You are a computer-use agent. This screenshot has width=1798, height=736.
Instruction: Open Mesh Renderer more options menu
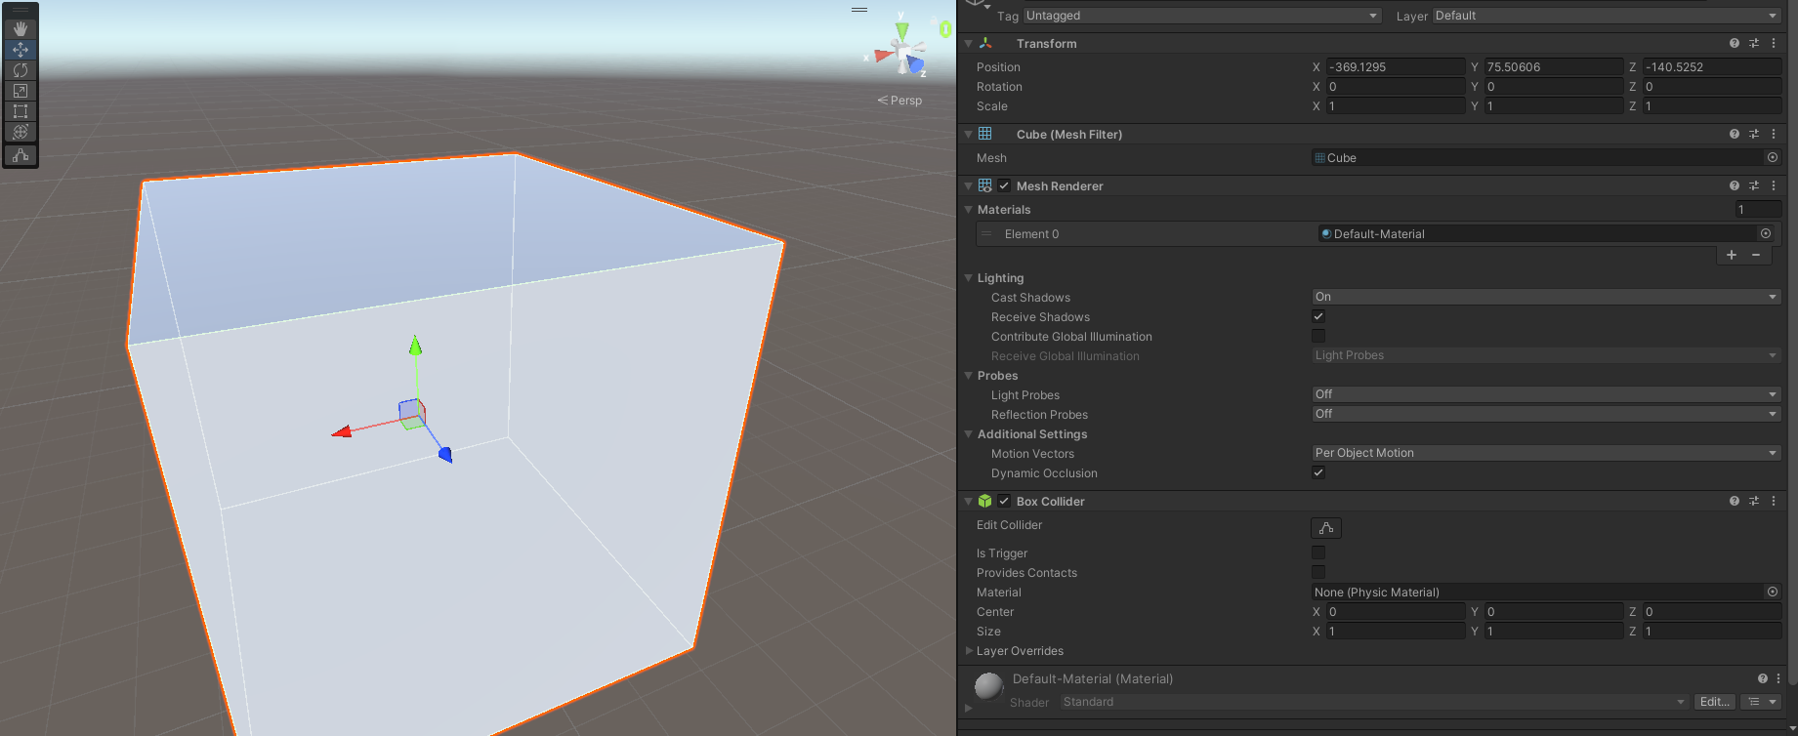coord(1774,185)
